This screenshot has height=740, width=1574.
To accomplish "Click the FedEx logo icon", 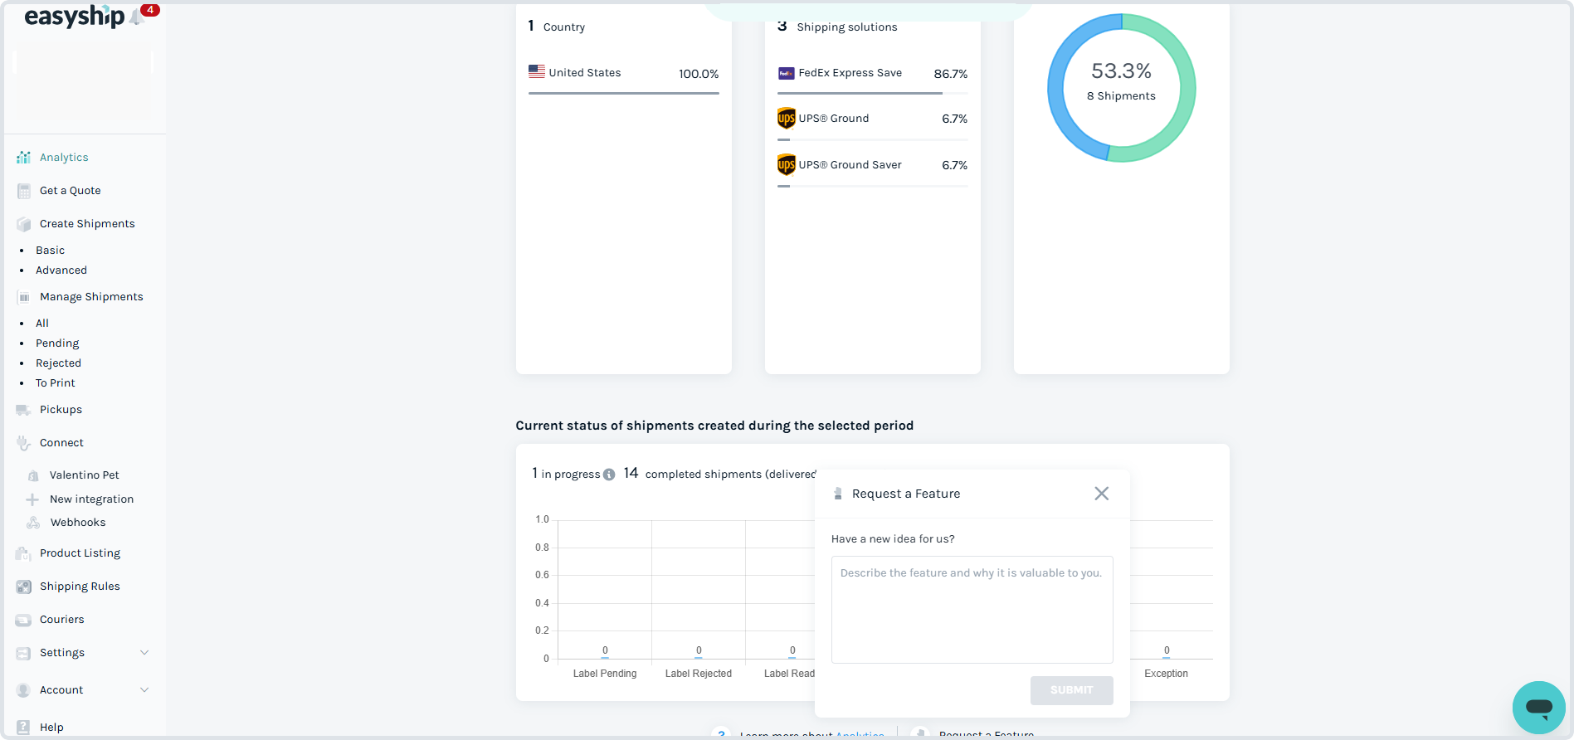I will [x=786, y=73].
